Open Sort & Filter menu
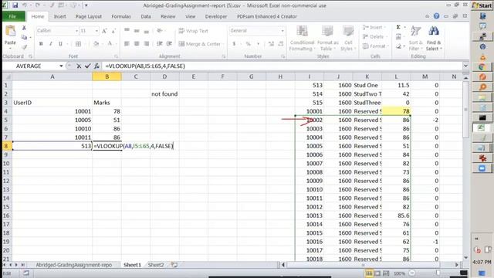 tap(416, 39)
